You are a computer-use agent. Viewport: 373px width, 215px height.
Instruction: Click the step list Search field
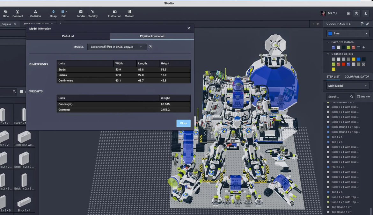tap(339, 97)
